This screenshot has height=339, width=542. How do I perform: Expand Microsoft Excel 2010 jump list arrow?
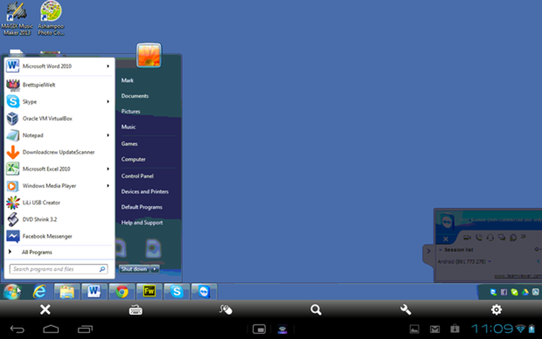coord(108,169)
